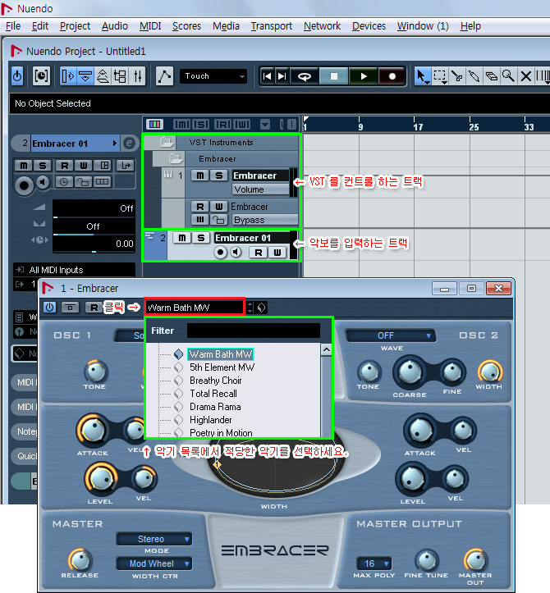Choose Poetry in Motion preset
Image resolution: width=550 pixels, height=593 pixels.
[x=221, y=432]
